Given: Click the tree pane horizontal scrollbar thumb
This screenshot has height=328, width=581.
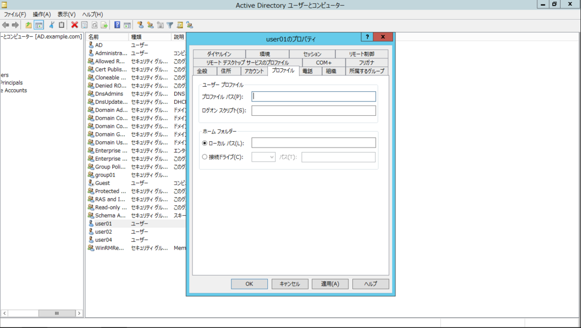Looking at the screenshot, I should point(57,313).
